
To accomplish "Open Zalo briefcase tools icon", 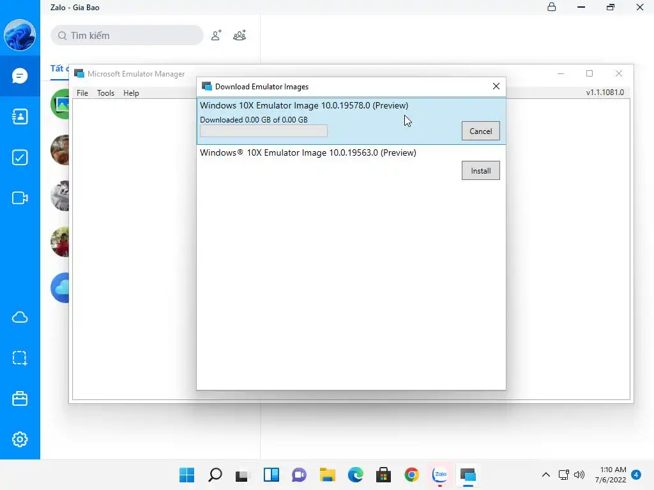I will coord(20,399).
